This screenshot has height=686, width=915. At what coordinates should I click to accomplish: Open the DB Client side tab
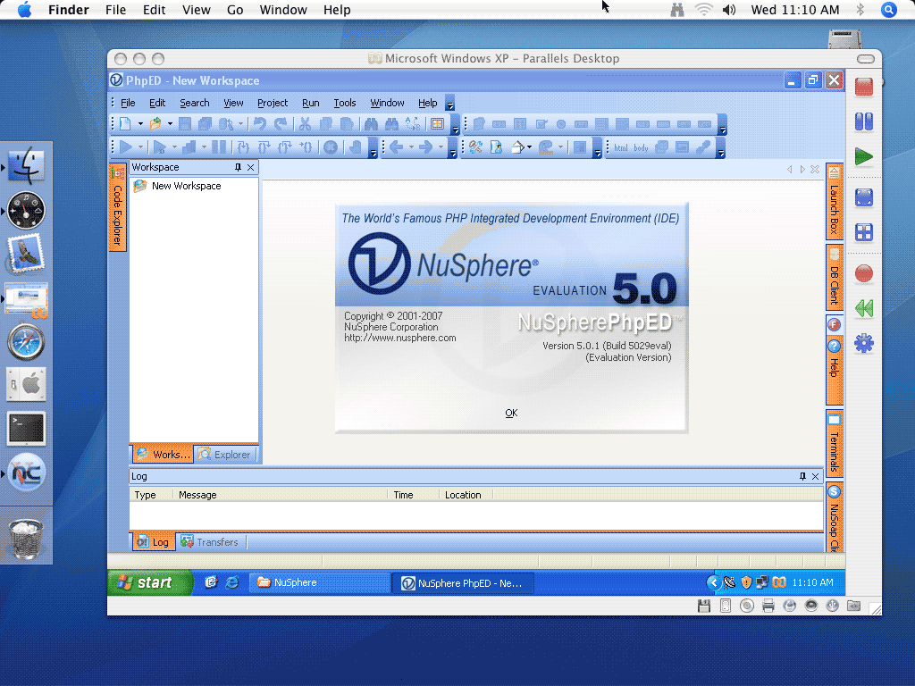tap(835, 278)
